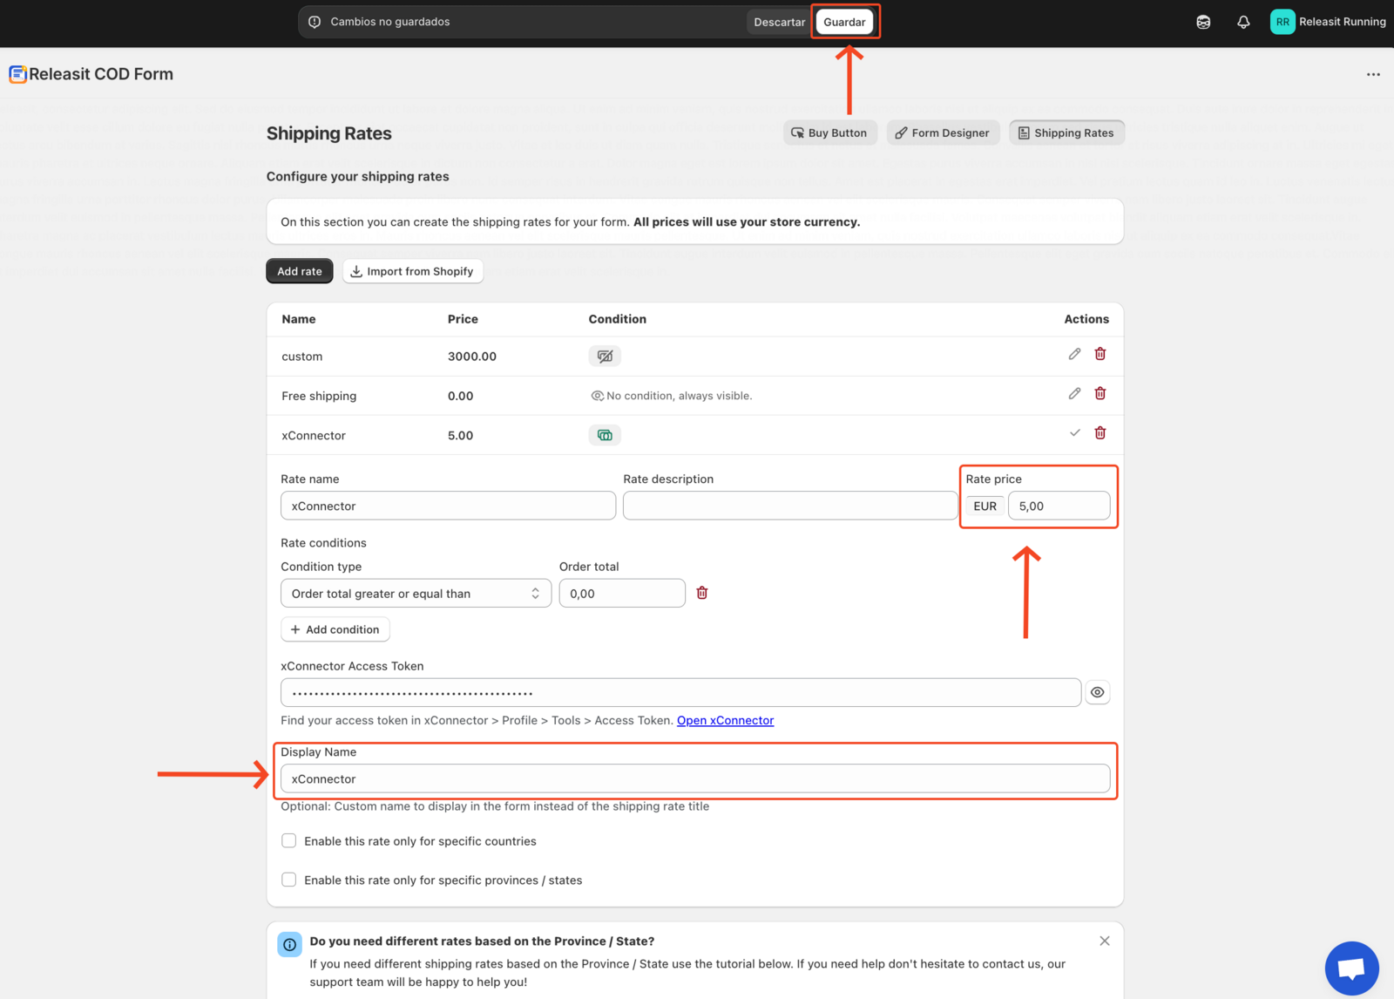Open the RR account avatar
This screenshot has height=999, width=1394.
point(1282,22)
